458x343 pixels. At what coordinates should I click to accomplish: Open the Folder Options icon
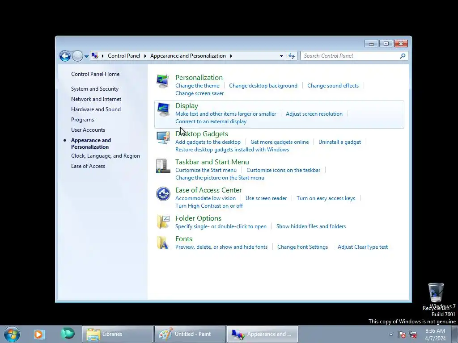tap(163, 222)
